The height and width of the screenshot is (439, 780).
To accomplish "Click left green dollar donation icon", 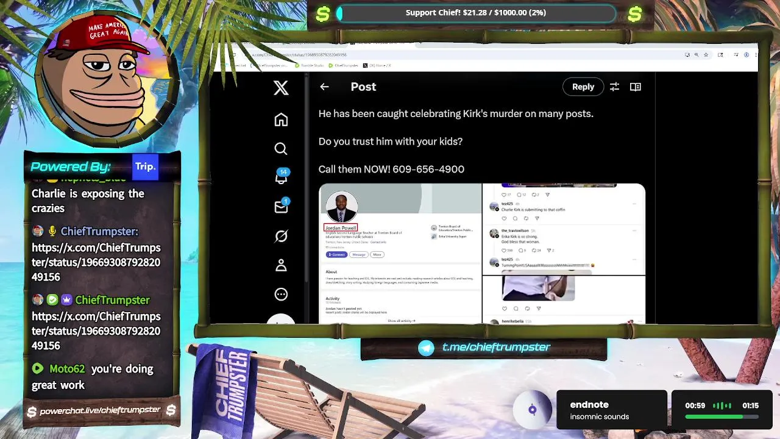I will pos(323,14).
